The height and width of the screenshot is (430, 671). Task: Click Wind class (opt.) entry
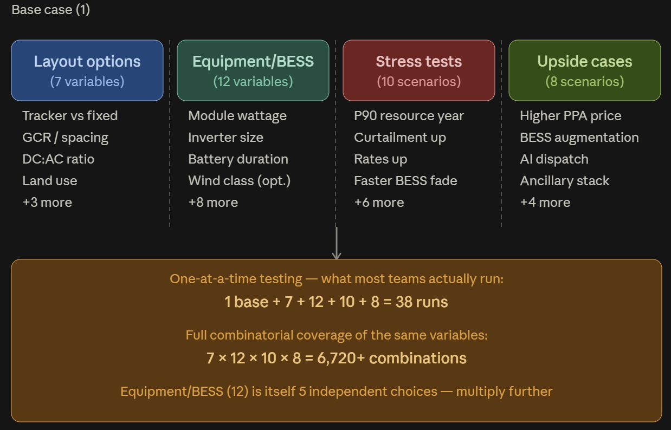click(x=240, y=181)
